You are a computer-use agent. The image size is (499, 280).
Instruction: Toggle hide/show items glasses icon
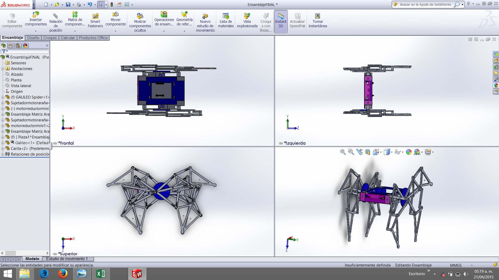click(x=397, y=152)
